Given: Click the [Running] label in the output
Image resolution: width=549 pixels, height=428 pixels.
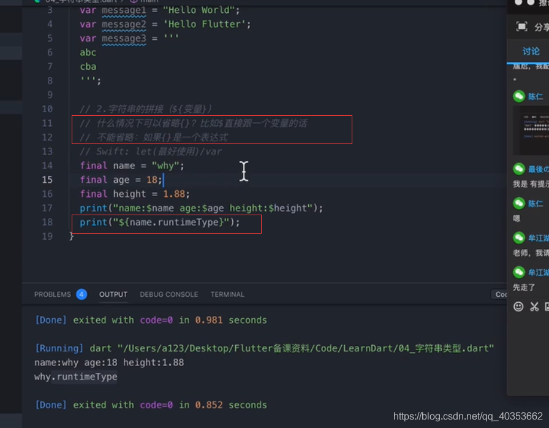Looking at the screenshot, I should 59,348.
